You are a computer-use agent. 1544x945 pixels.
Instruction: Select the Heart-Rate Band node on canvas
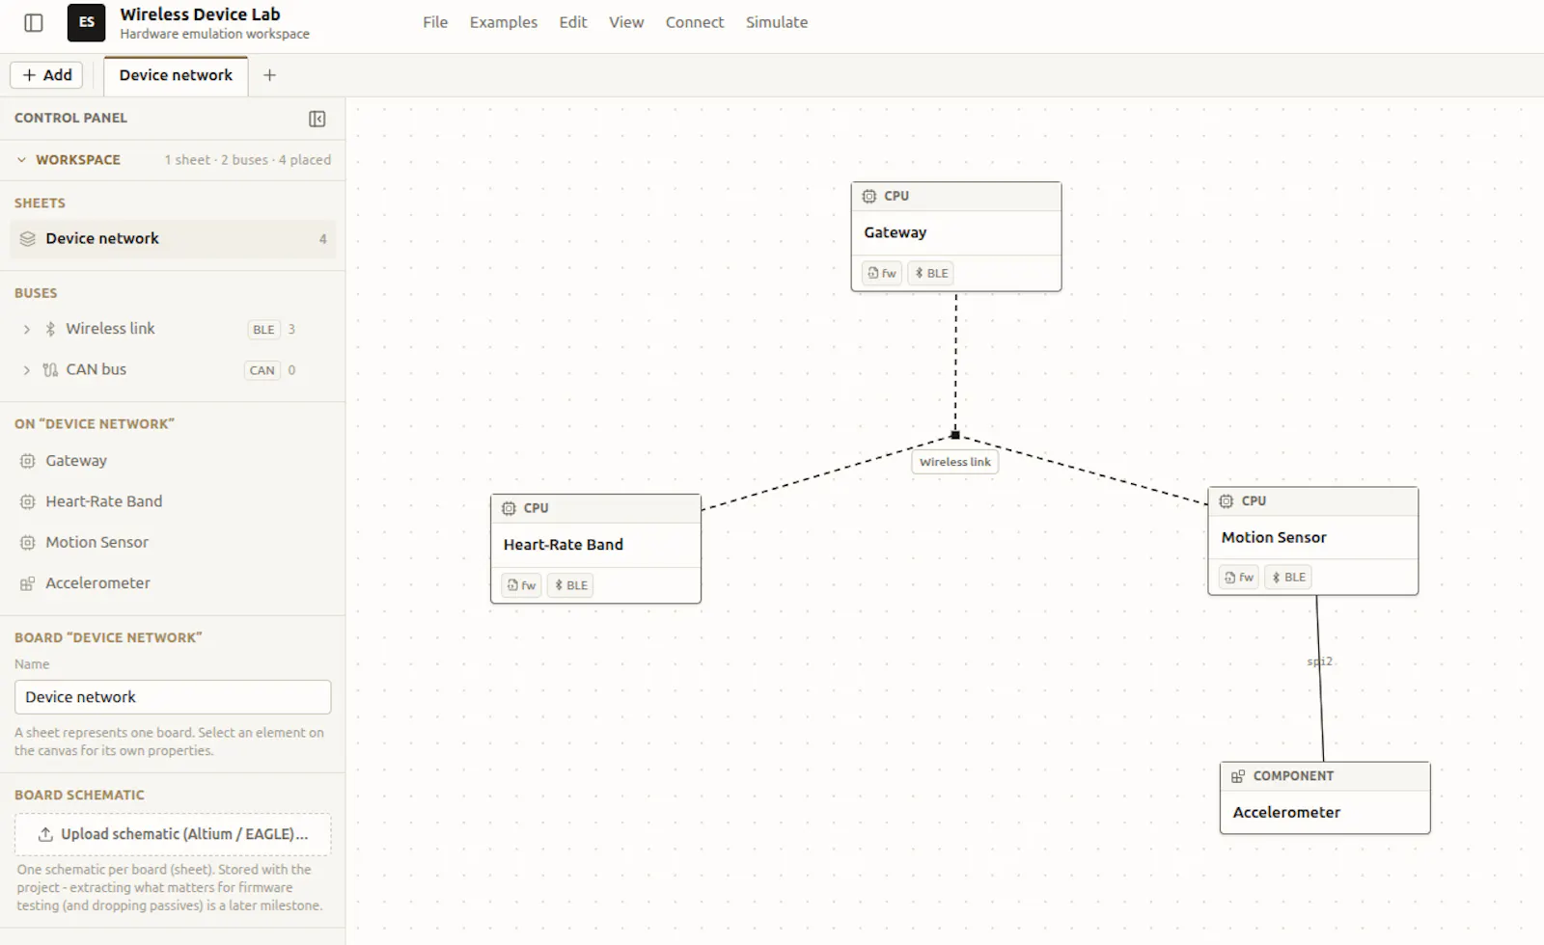coord(595,549)
